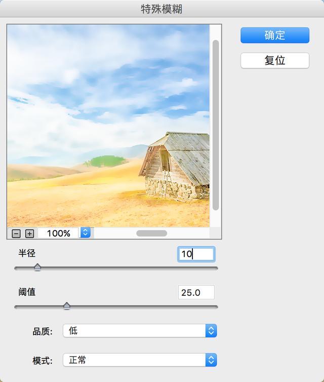Image resolution: width=324 pixels, height=382 pixels.
Task: Click the barn in the preview image
Action: point(174,167)
